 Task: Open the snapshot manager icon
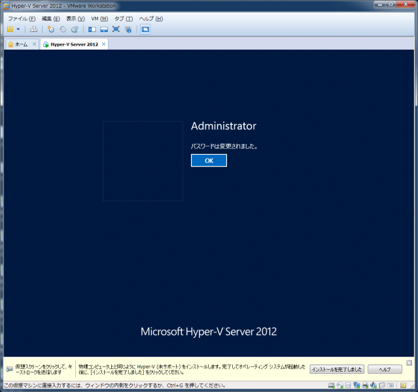(75, 29)
